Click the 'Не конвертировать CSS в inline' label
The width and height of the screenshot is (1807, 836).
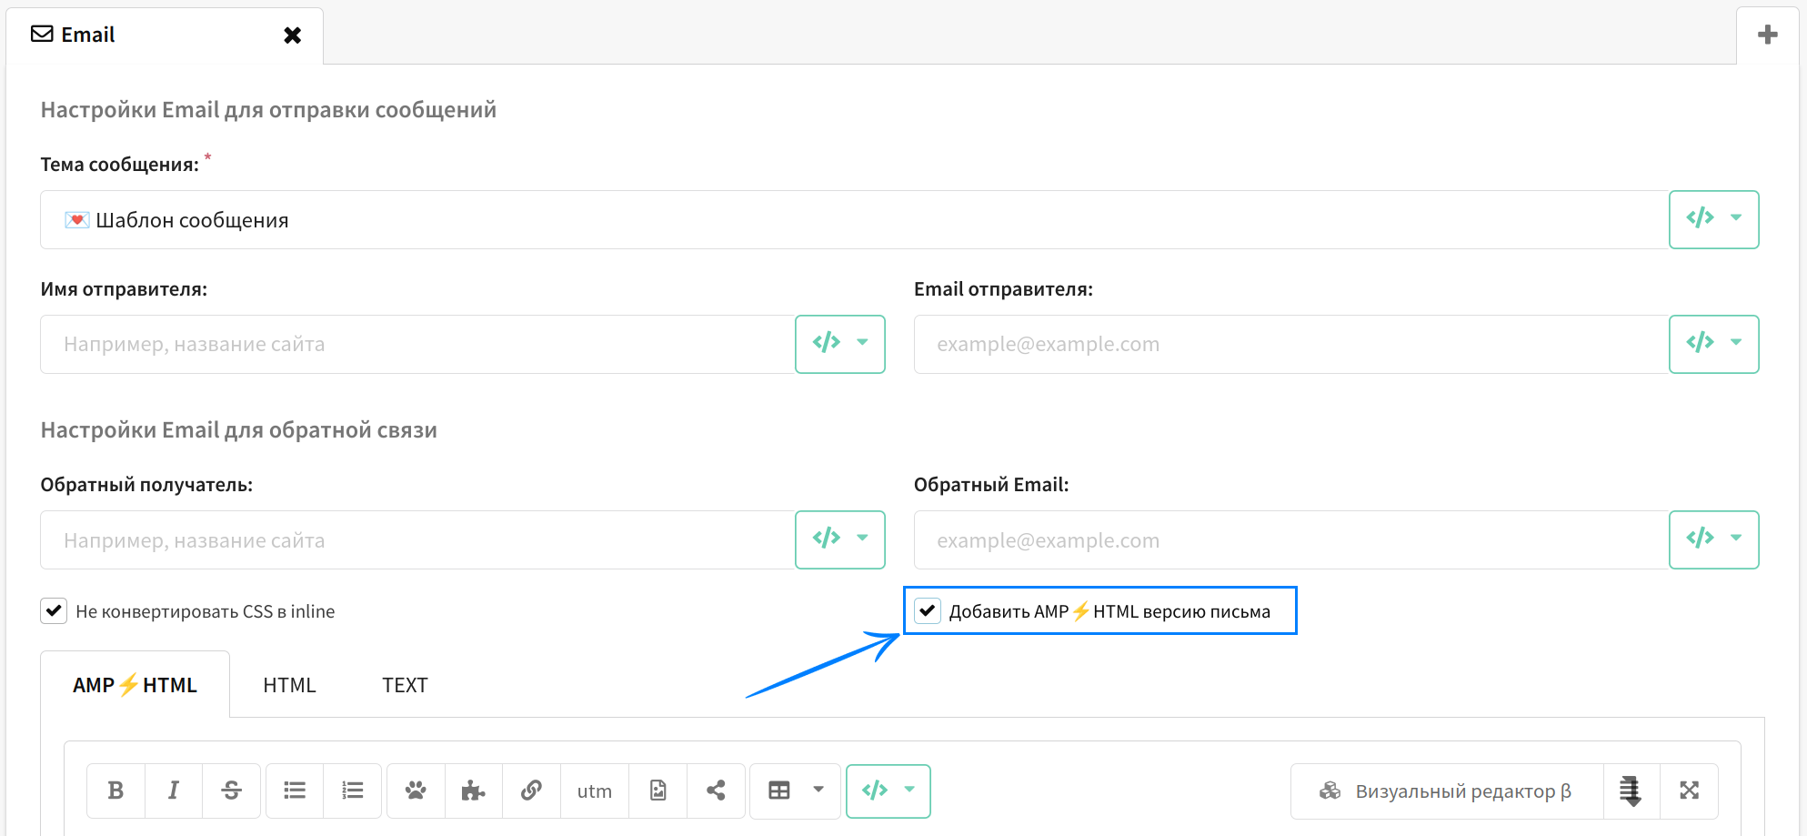[205, 611]
